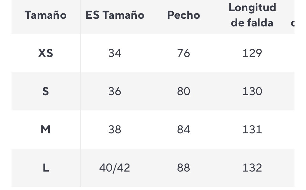Click the skirt length value 129
306x190 pixels.
[x=252, y=53]
